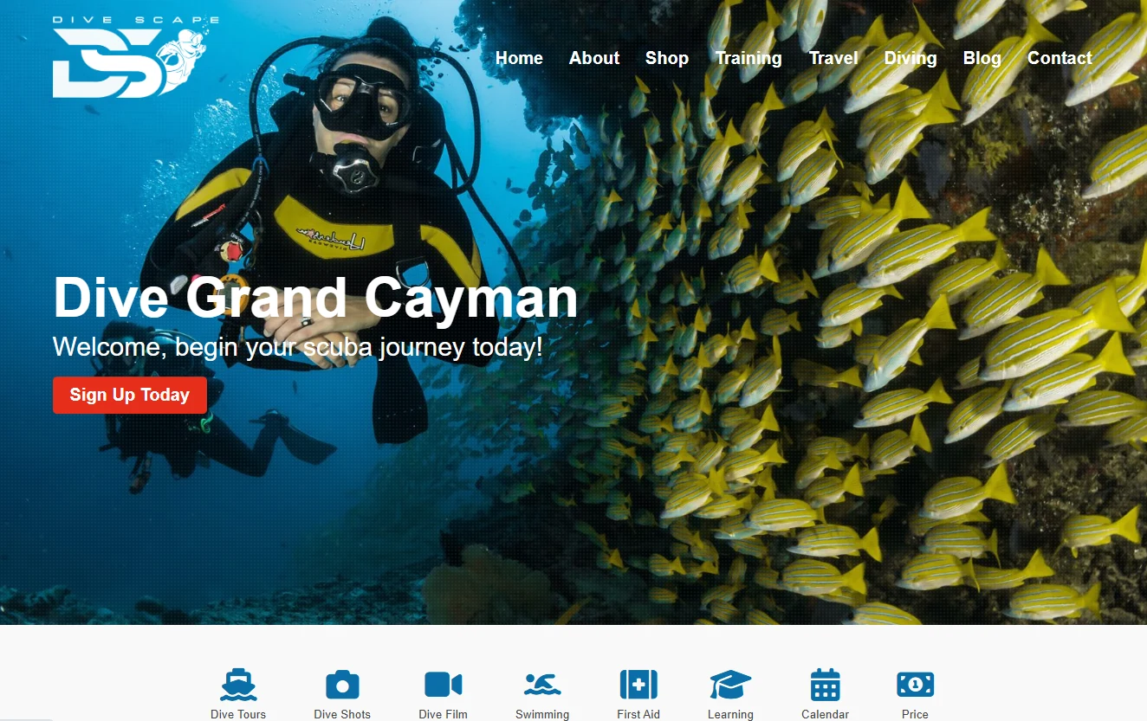
Task: Open the Contact page
Action: 1060,58
